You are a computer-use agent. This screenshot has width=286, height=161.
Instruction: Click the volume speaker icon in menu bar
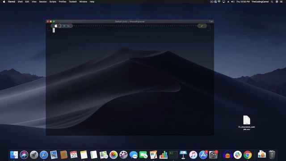tap(233, 2)
